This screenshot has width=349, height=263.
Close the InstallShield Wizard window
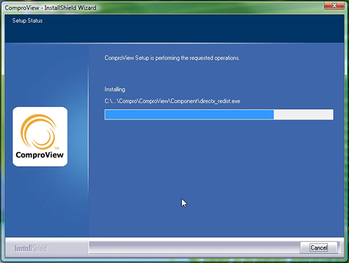(x=334, y=6)
